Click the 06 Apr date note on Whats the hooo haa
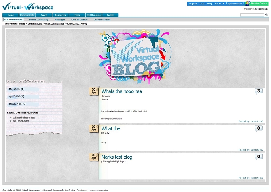 [x=94, y=91]
